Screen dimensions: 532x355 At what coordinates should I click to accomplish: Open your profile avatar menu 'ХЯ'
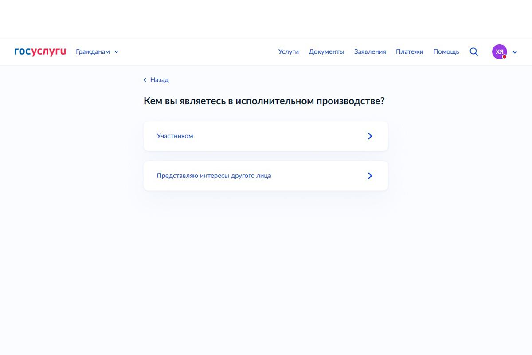point(499,51)
